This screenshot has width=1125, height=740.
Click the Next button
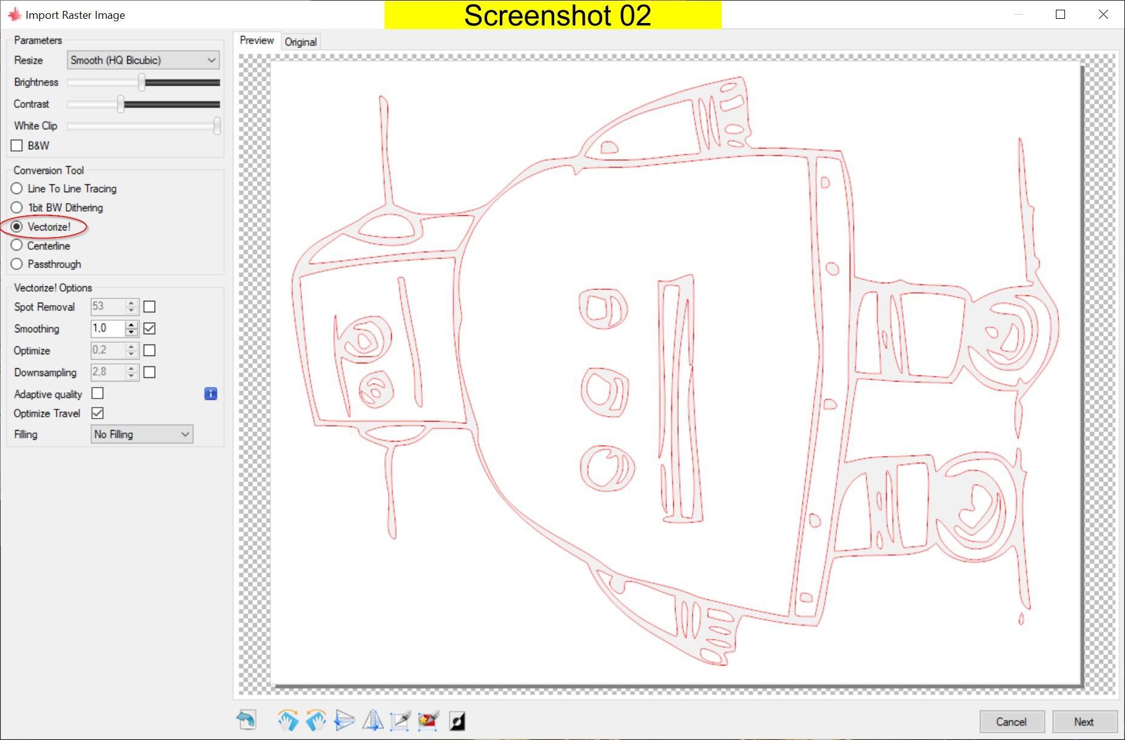pos(1084,722)
